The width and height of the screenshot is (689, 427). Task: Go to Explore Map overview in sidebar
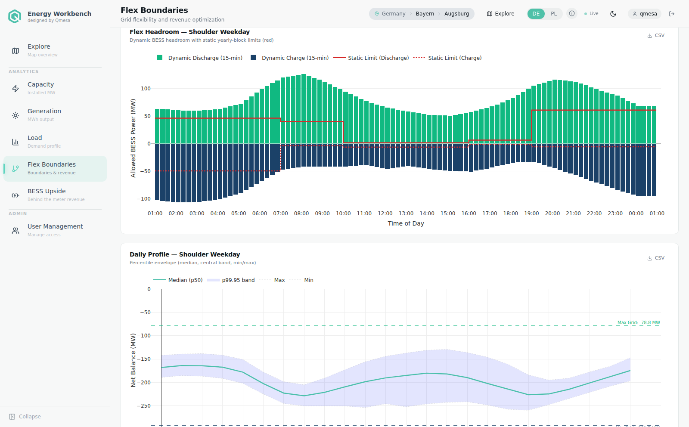click(55, 51)
